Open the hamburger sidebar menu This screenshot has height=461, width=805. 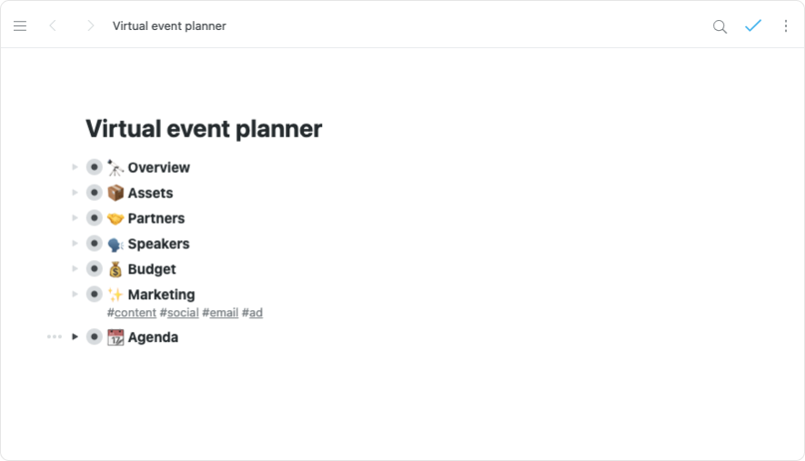pyautogui.click(x=20, y=26)
